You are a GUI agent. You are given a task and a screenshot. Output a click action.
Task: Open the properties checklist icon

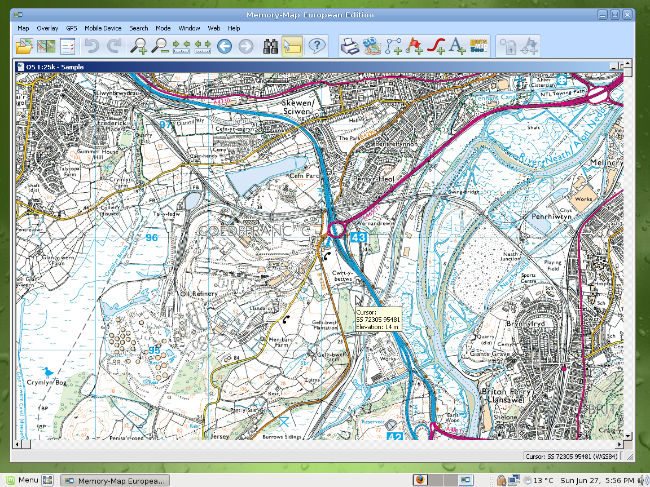(x=68, y=46)
